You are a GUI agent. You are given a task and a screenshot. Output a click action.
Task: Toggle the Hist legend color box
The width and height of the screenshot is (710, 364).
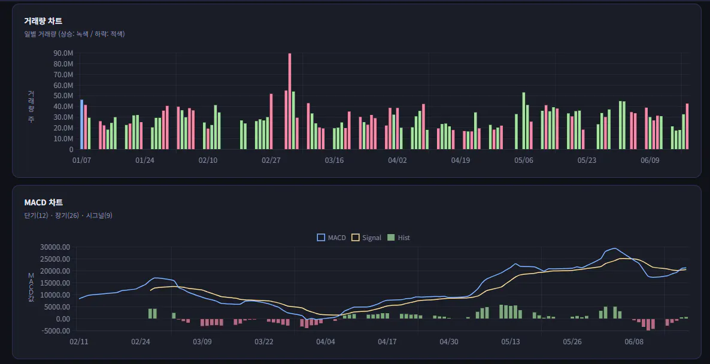click(392, 238)
